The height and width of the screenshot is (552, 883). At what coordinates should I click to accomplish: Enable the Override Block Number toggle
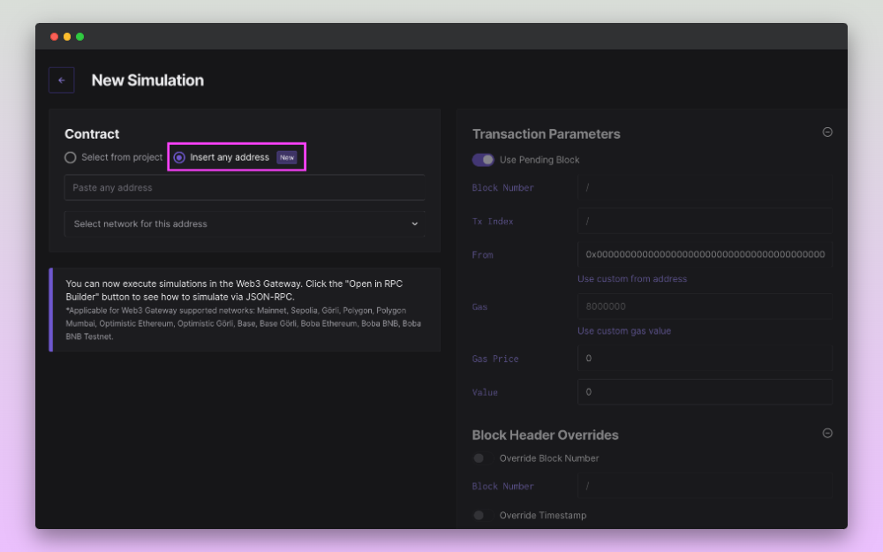(x=479, y=458)
